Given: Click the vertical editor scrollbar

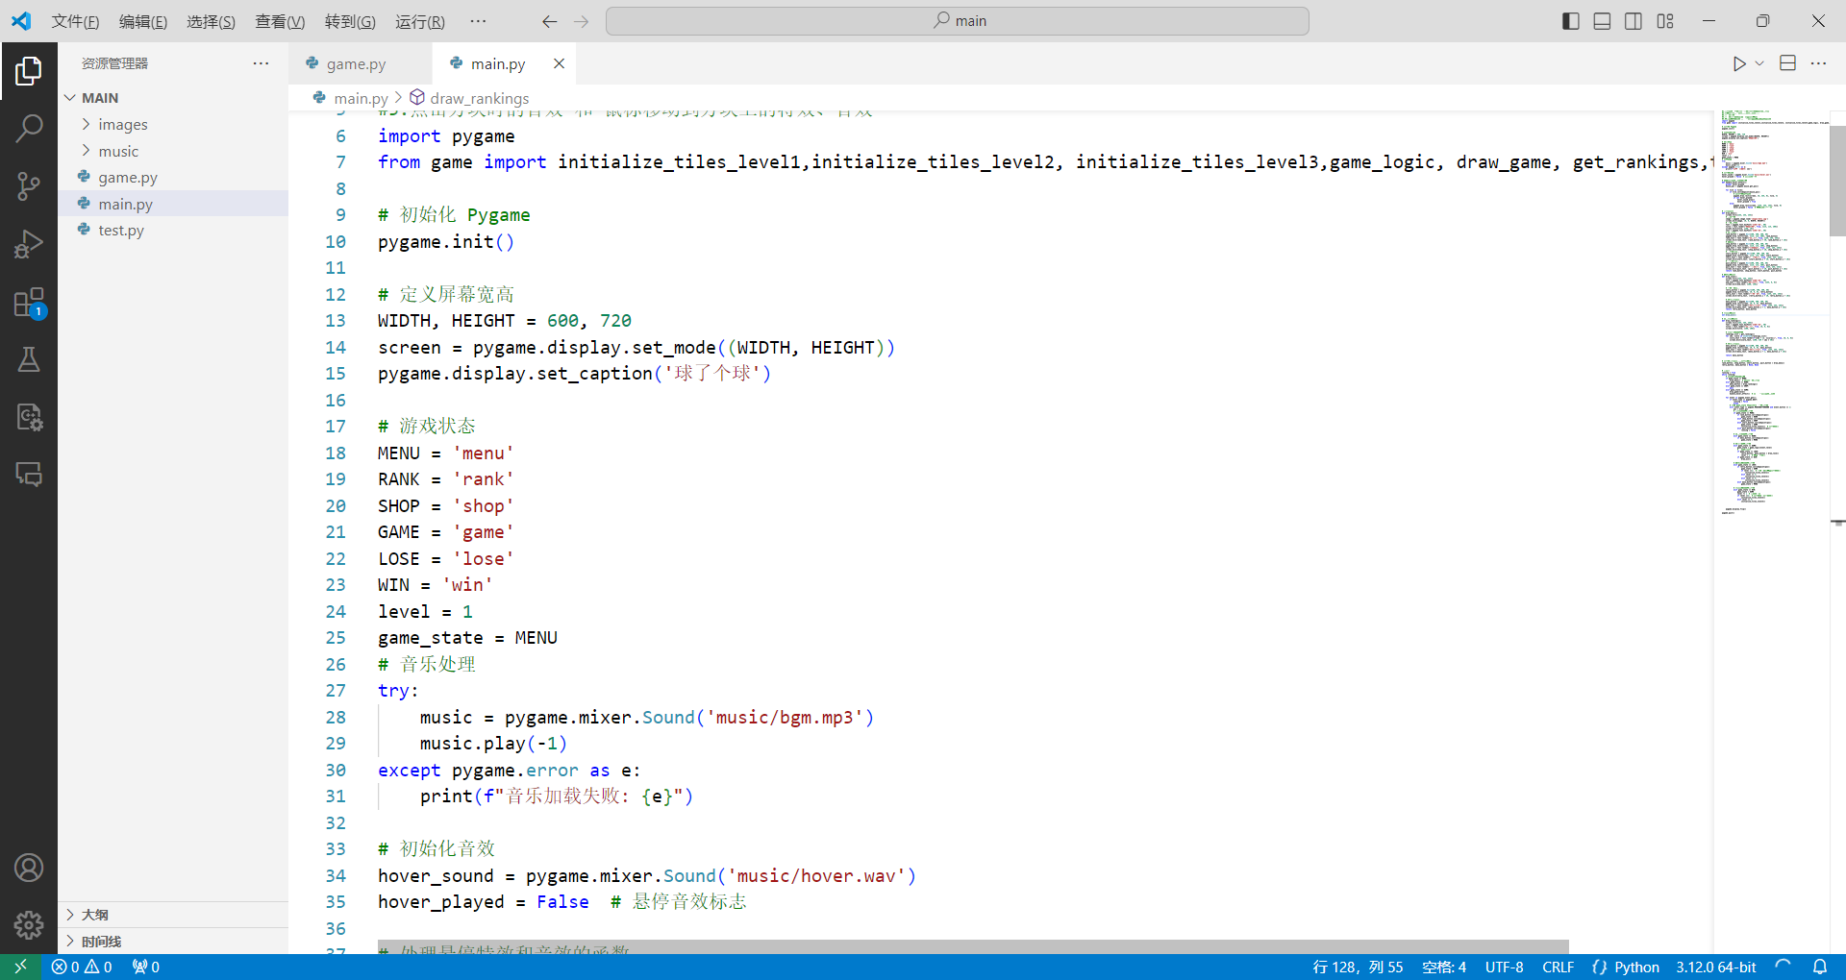Looking at the screenshot, I should coord(1837,180).
